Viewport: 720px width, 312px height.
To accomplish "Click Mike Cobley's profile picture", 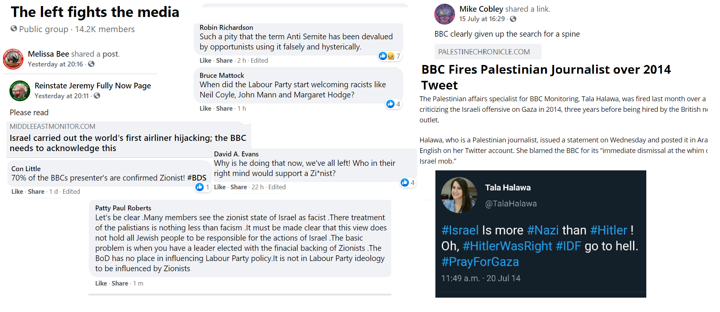I will pyautogui.click(x=444, y=14).
